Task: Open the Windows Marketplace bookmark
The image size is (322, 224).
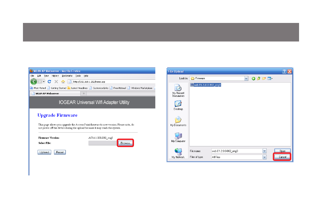Action: point(140,88)
